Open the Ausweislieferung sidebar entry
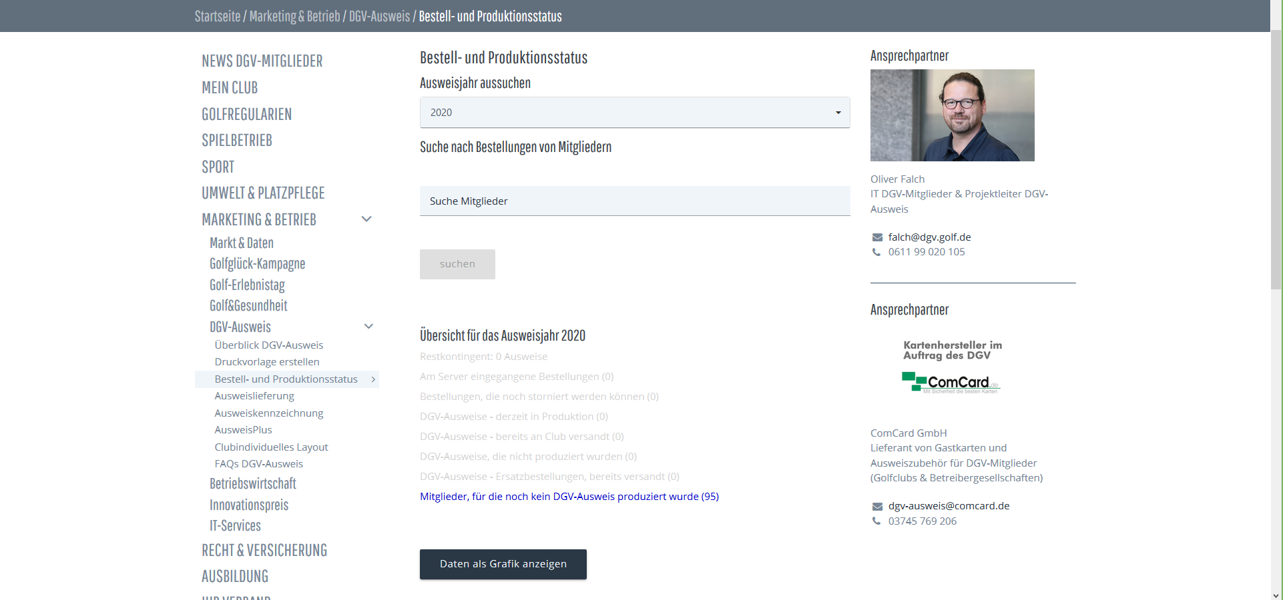Screen dimensions: 1283x600 [254, 396]
